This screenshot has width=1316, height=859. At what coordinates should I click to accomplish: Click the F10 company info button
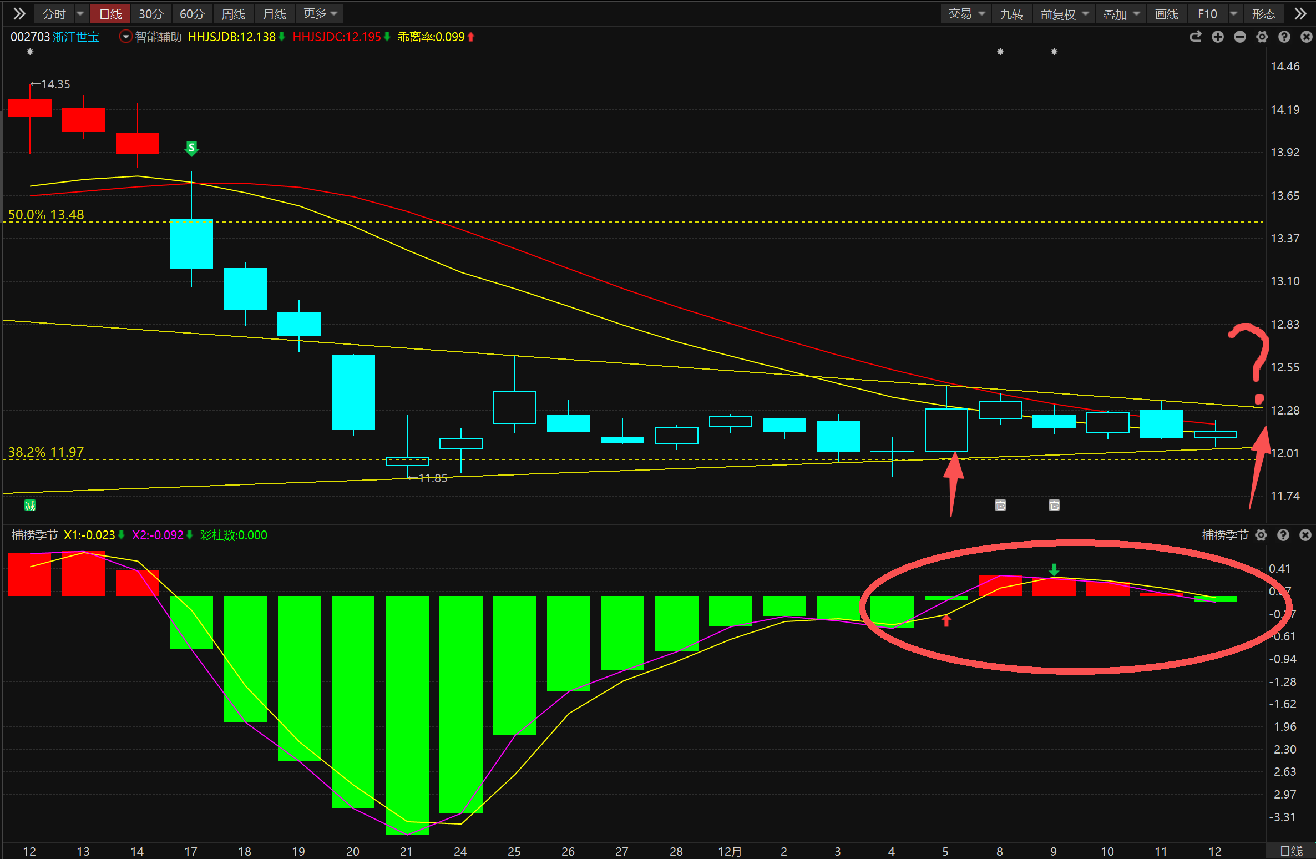(1207, 14)
